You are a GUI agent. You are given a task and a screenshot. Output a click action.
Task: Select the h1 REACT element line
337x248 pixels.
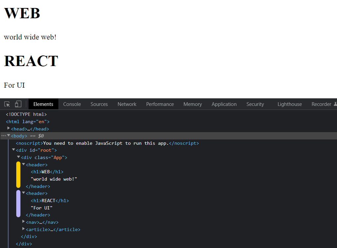50,201
